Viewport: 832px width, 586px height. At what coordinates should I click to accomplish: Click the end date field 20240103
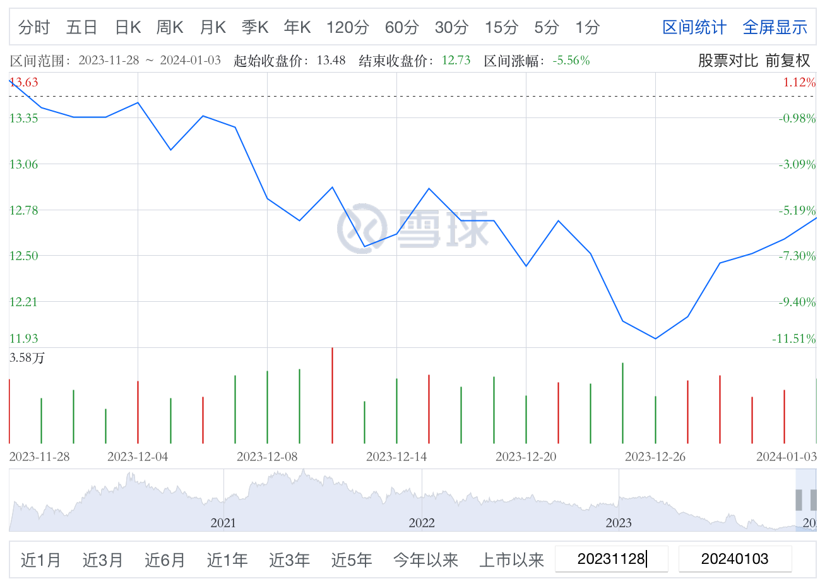735,559
